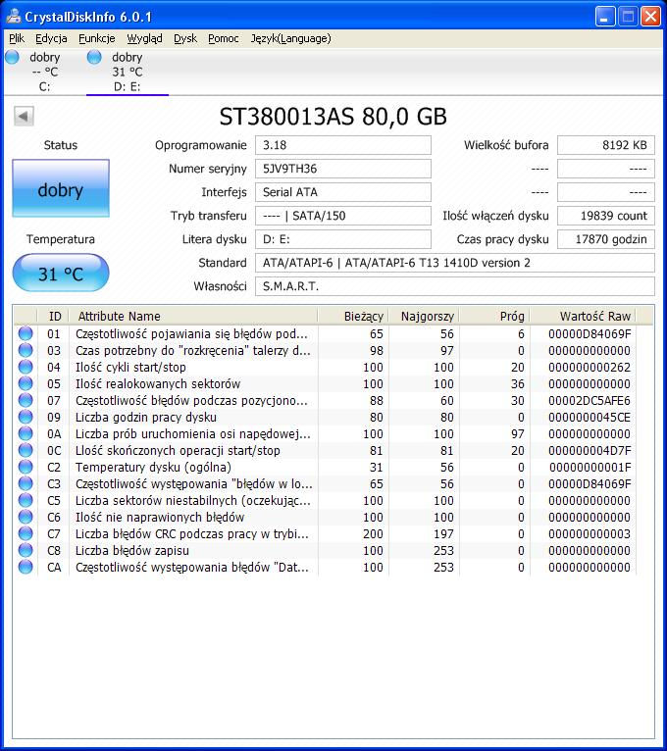Screen dimensions: 667x751
Task: Click the Wartość Raw column header
Action: tap(584, 316)
